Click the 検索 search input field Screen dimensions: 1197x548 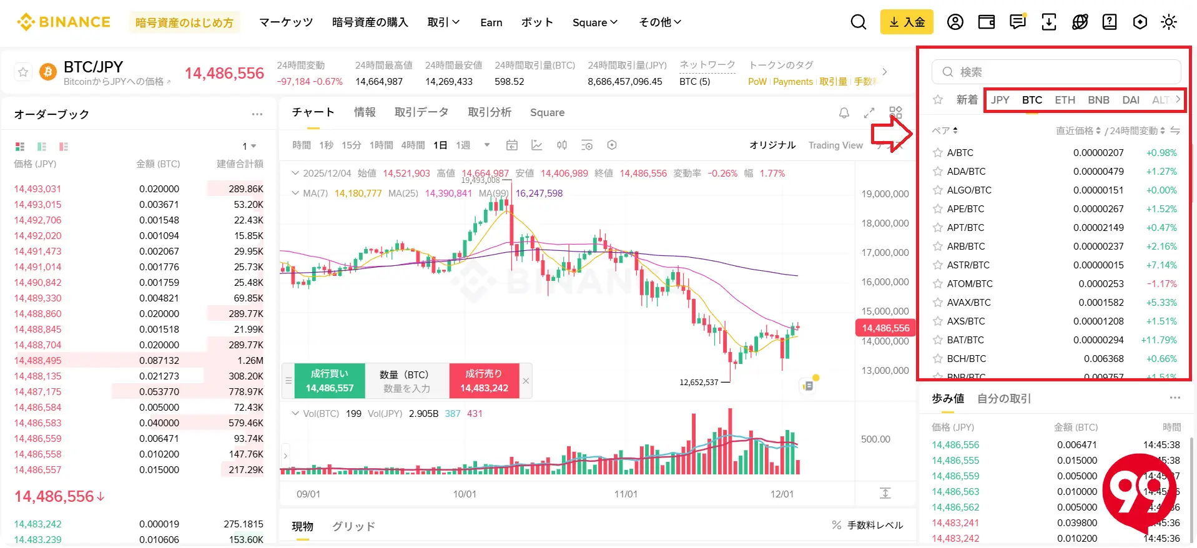tap(1055, 71)
